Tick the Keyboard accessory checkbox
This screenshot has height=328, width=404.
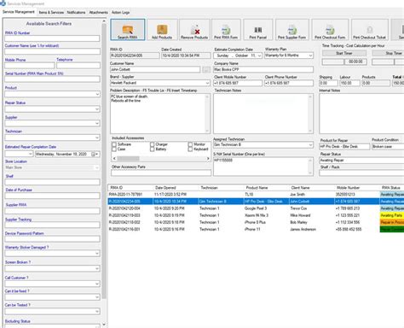[190, 149]
